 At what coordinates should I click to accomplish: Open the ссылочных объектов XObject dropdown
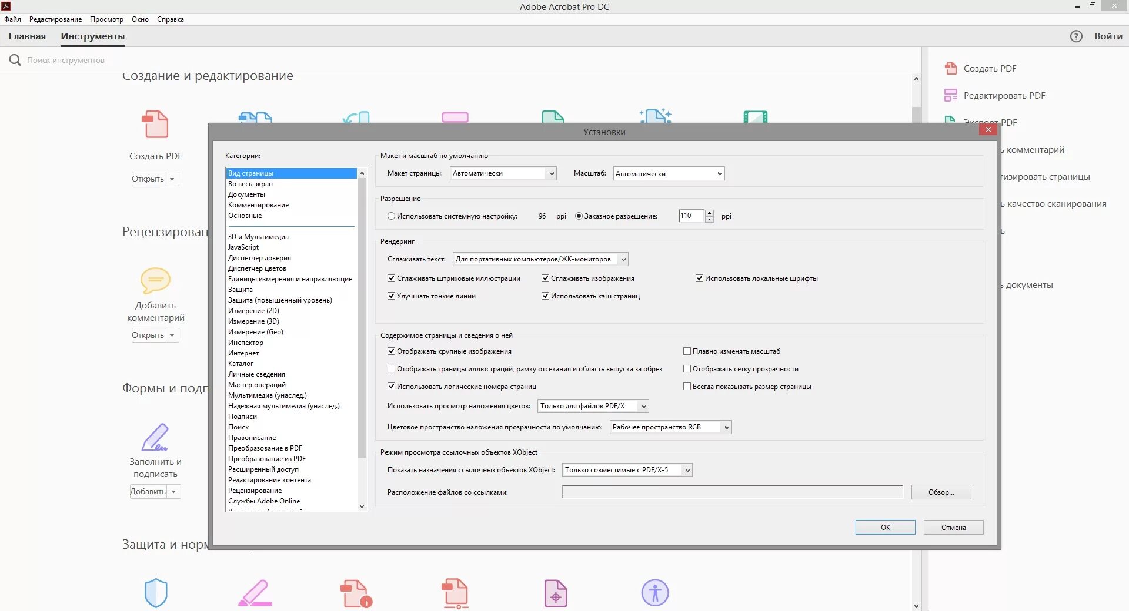[627, 470]
